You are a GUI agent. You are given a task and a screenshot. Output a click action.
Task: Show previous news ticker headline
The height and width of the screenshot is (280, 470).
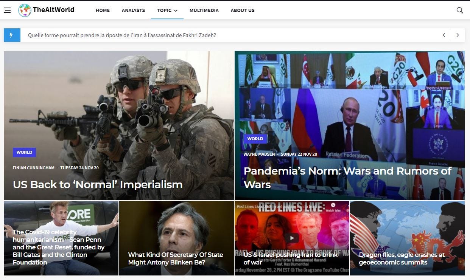pyautogui.click(x=444, y=35)
